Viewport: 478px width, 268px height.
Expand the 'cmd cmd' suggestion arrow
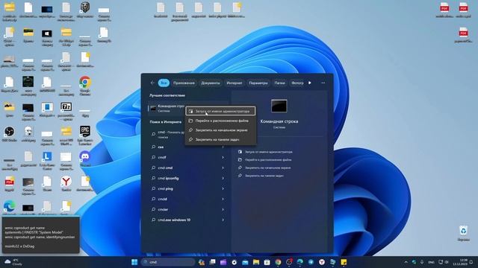[223, 167]
